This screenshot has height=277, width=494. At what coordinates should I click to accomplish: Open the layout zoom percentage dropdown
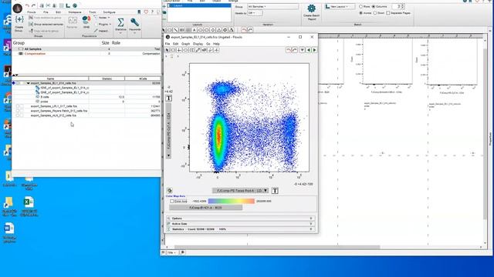coord(171,252)
